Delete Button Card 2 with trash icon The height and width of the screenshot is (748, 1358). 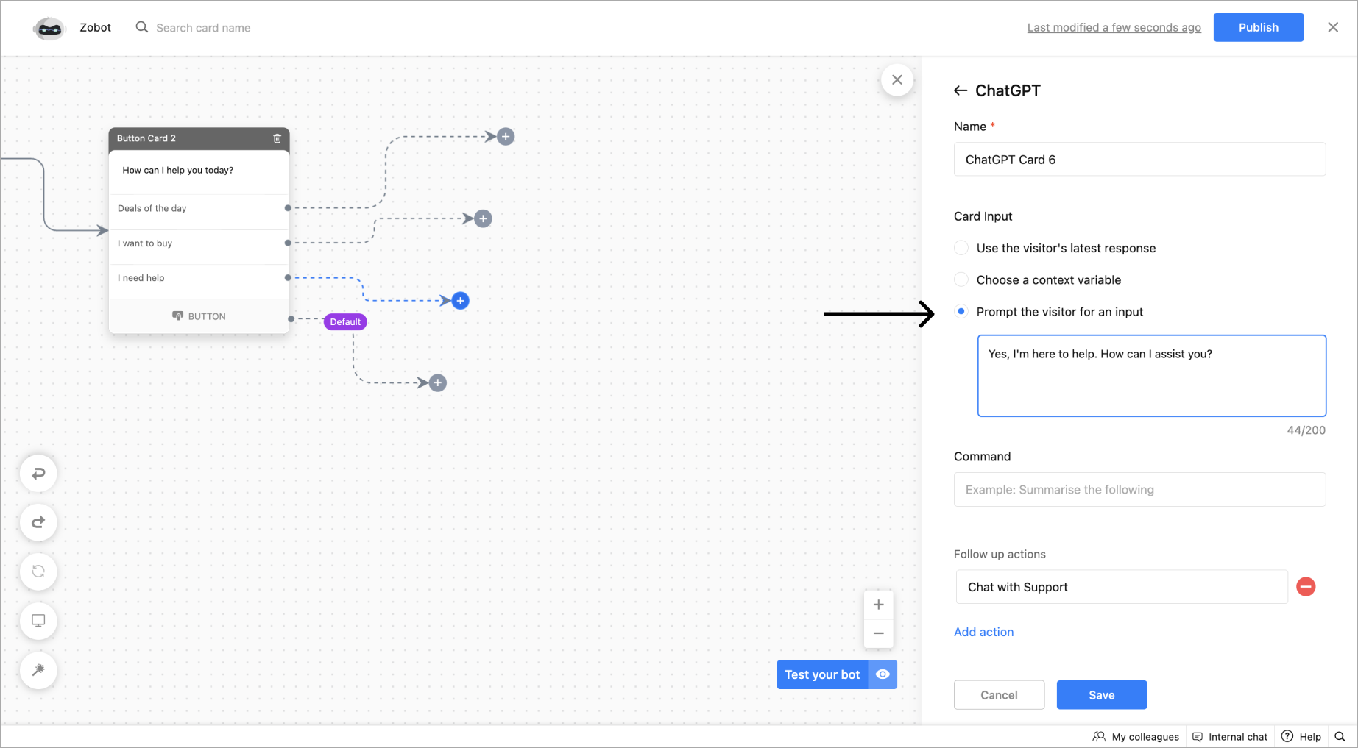click(277, 138)
